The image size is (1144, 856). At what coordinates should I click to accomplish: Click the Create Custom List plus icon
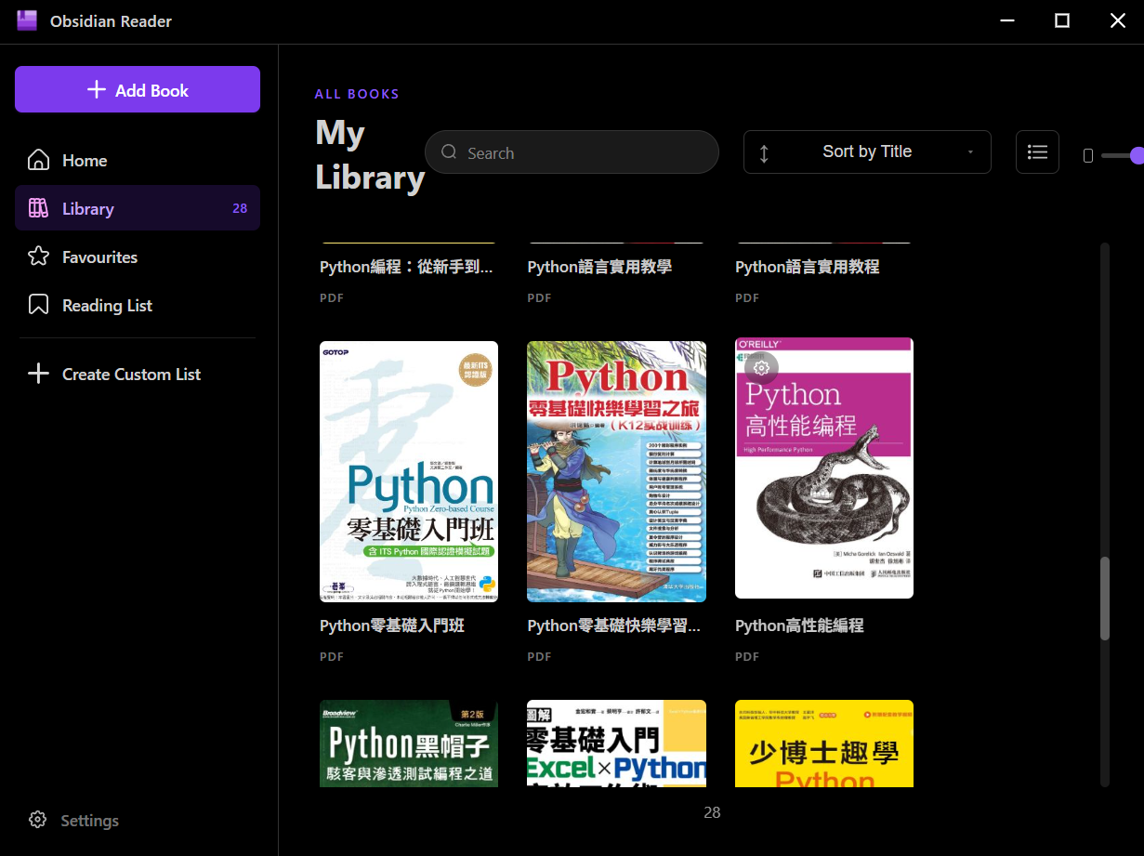tap(38, 374)
